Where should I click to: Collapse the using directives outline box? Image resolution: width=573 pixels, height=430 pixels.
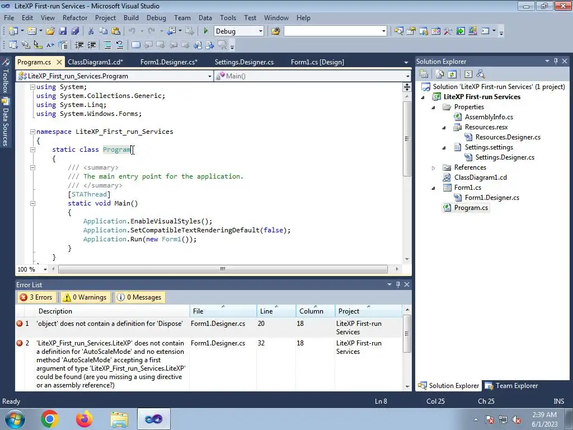point(32,87)
